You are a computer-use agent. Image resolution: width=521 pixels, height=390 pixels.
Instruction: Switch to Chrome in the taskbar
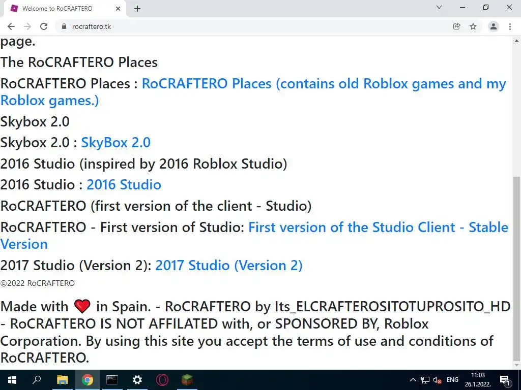88,380
